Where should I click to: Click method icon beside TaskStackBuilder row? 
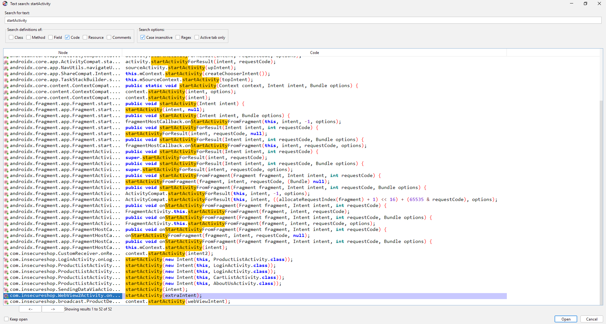(x=6, y=80)
